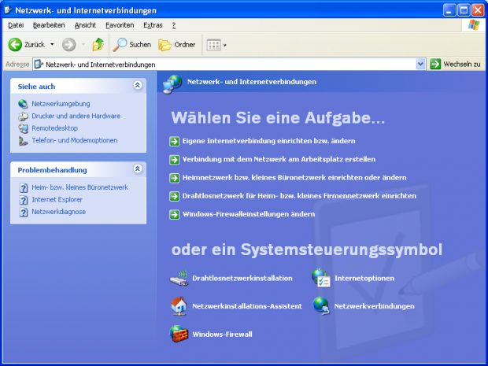This screenshot has height=366, width=488.
Task: Click the Netzwerkinstallations-Assistent house icon
Action: [179, 306]
